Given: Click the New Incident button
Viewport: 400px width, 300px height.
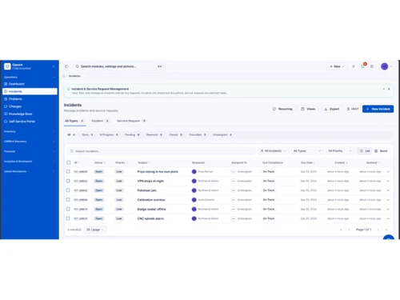Looking at the screenshot, I should [x=378, y=109].
